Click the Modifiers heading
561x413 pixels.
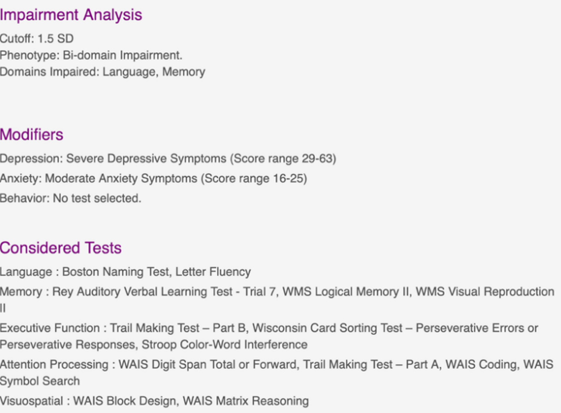32,135
